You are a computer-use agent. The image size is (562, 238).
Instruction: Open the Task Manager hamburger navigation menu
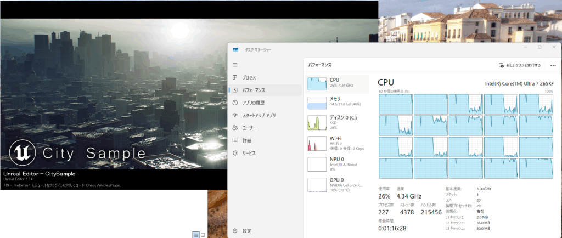point(235,65)
